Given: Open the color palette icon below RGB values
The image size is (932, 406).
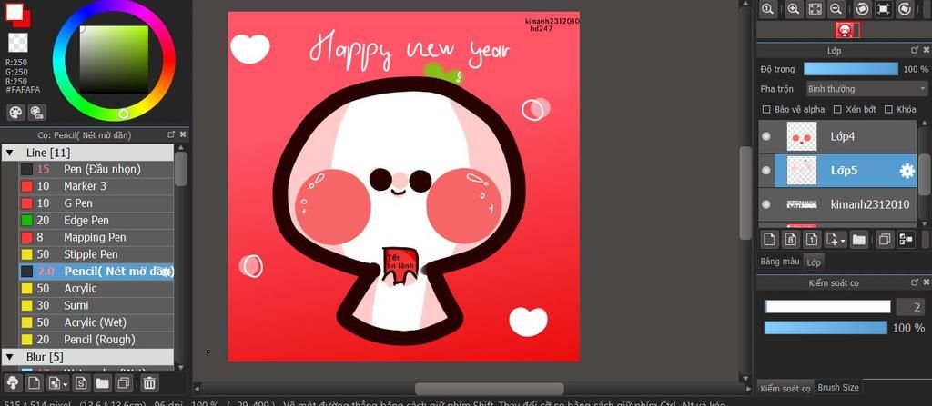Looking at the screenshot, I should click(15, 113).
